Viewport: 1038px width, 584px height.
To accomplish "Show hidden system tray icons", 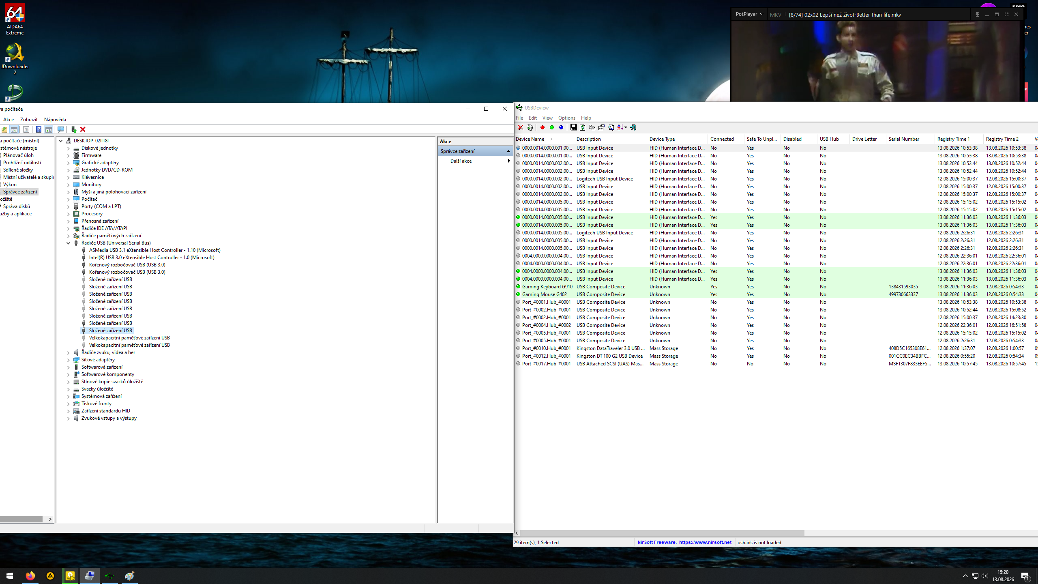I will (x=965, y=576).
